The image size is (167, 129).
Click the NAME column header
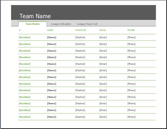click(x=50, y=30)
